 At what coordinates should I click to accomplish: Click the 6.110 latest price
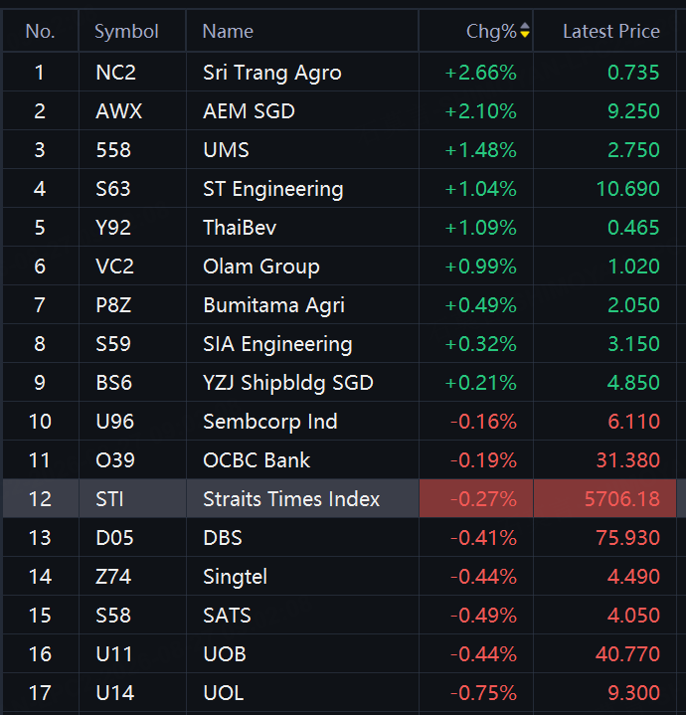(633, 422)
